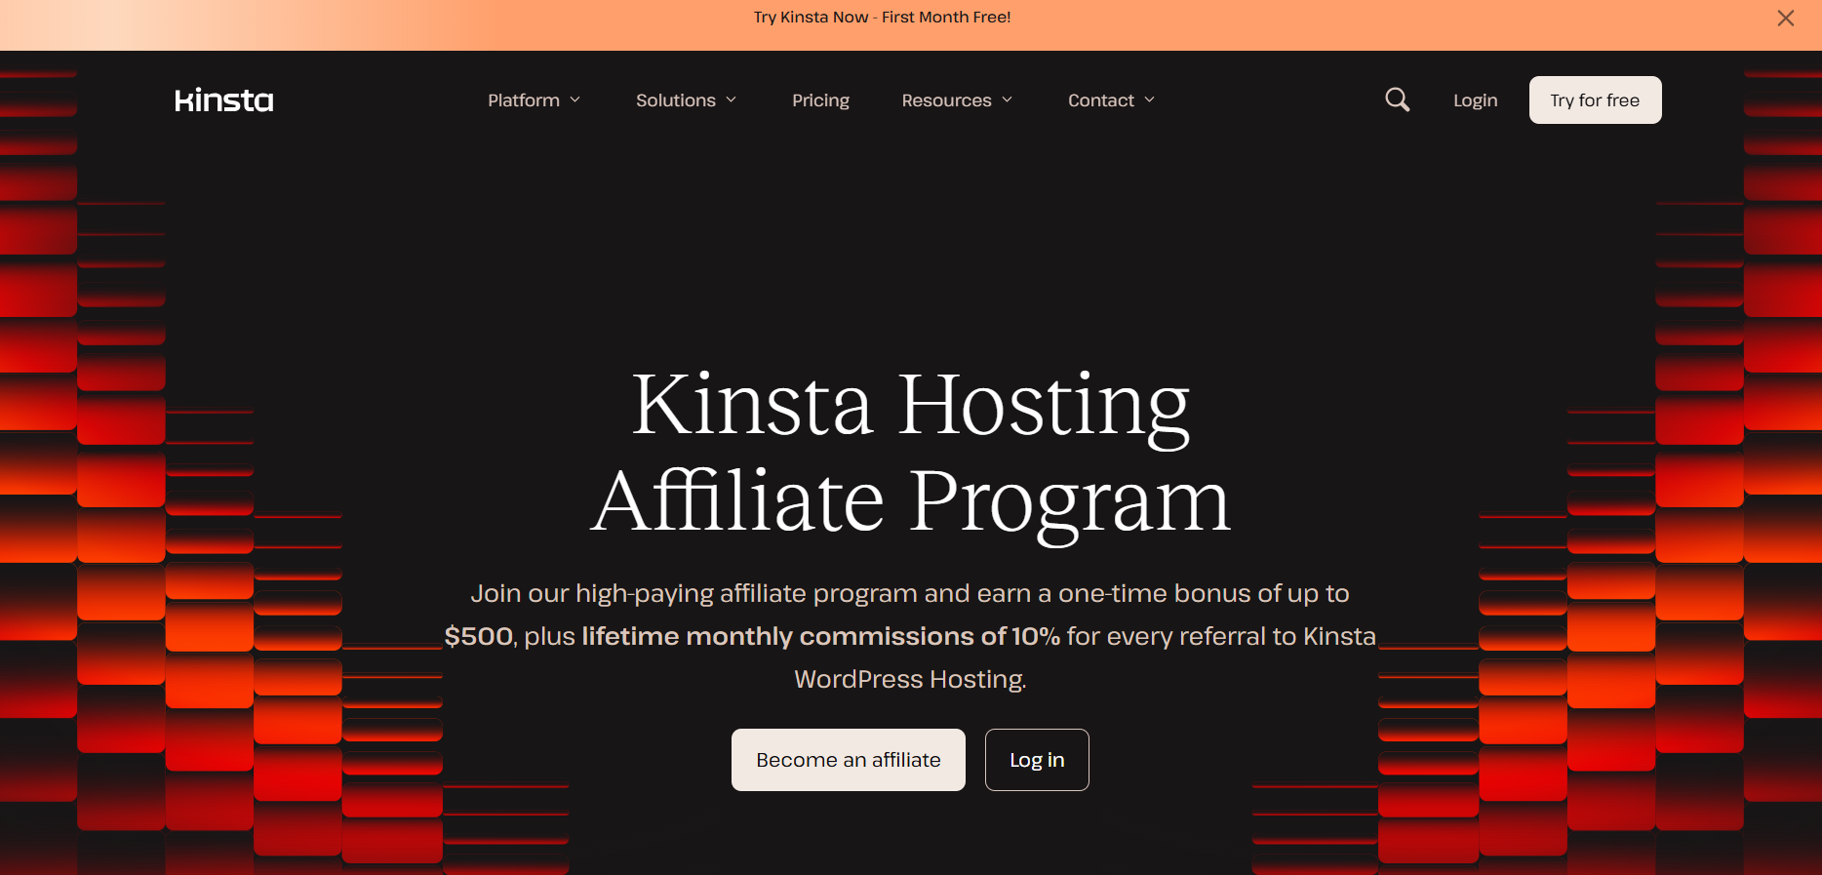Click the bold 'lifetime monthly commissions of 10%' text
The height and width of the screenshot is (875, 1822).
click(x=820, y=636)
